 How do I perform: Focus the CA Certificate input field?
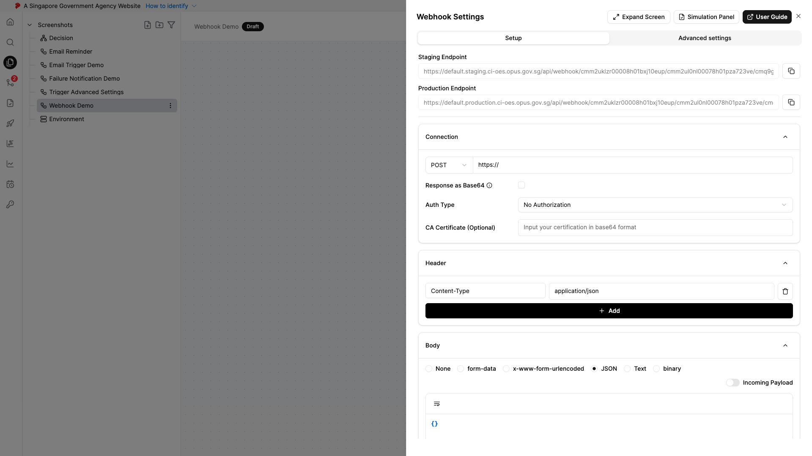pyautogui.click(x=655, y=228)
